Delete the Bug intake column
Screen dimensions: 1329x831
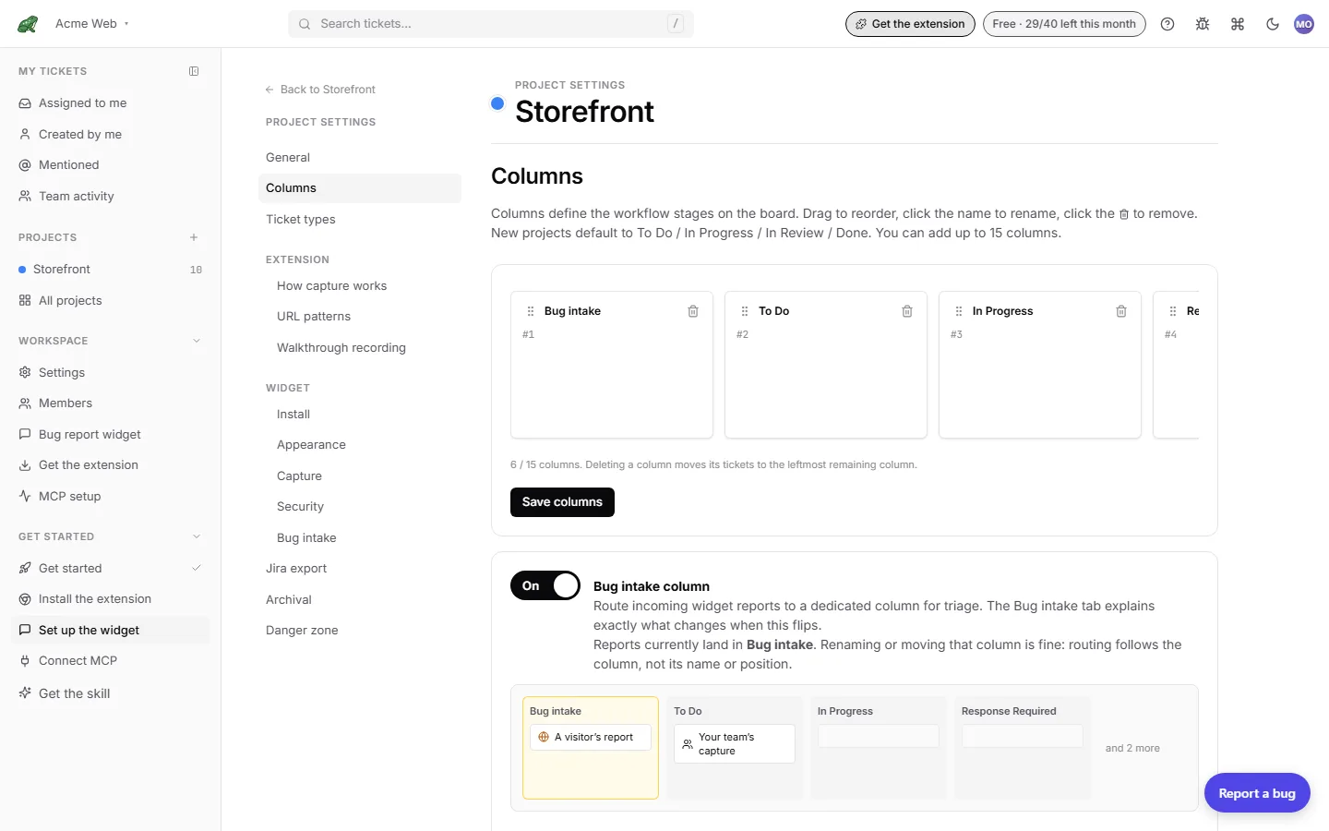(x=693, y=311)
